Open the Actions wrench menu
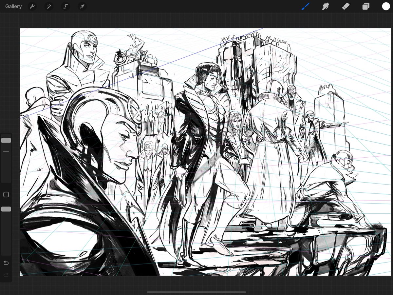 32,6
